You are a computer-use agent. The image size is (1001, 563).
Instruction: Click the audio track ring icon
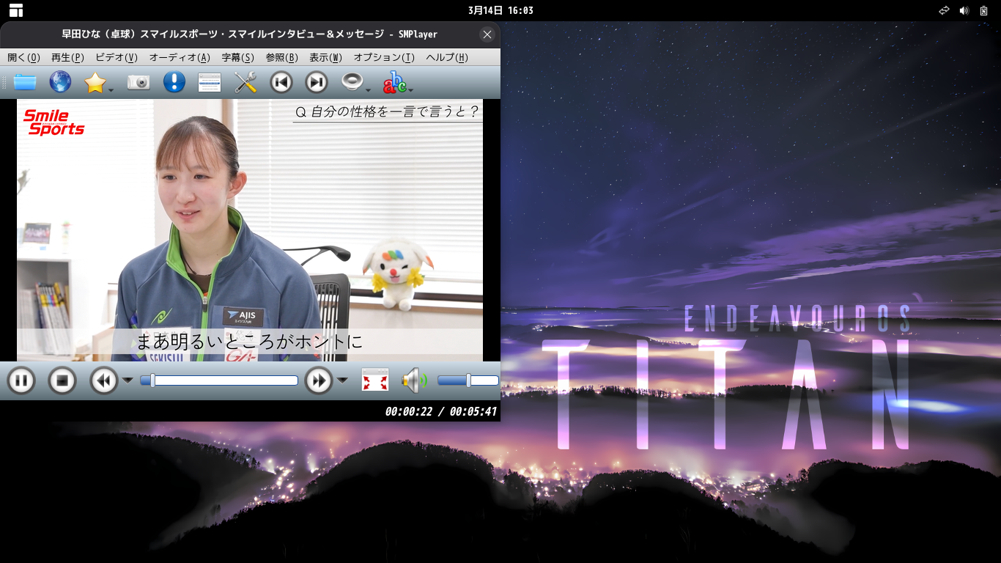352,82
